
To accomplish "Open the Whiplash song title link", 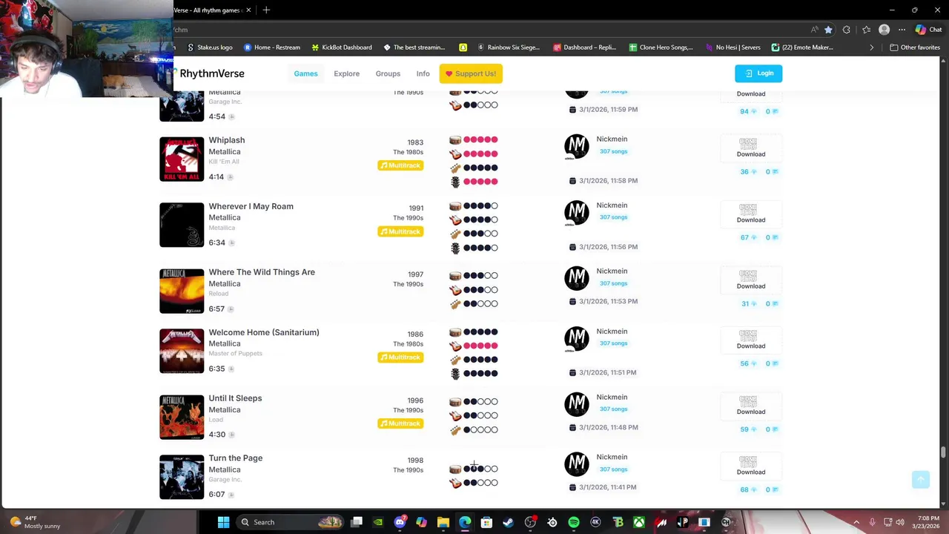I will tap(226, 140).
